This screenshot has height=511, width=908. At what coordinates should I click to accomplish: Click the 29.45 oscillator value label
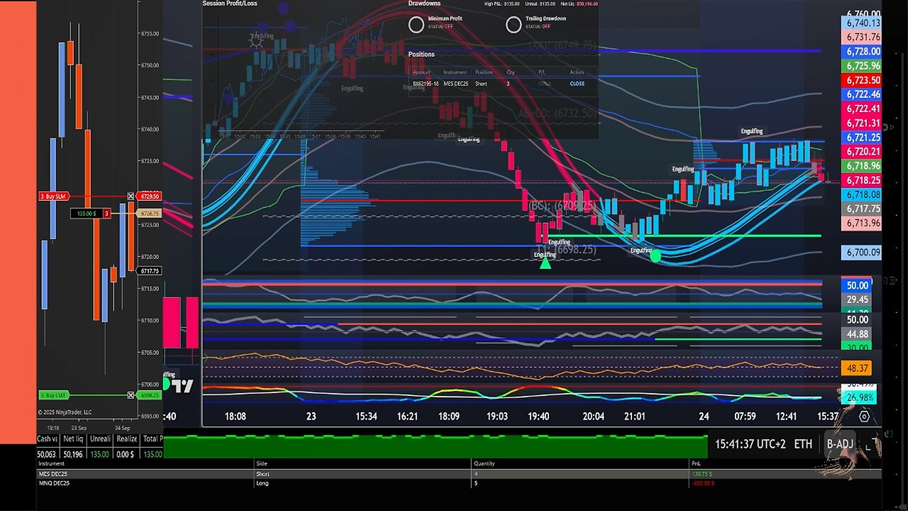[x=858, y=300]
